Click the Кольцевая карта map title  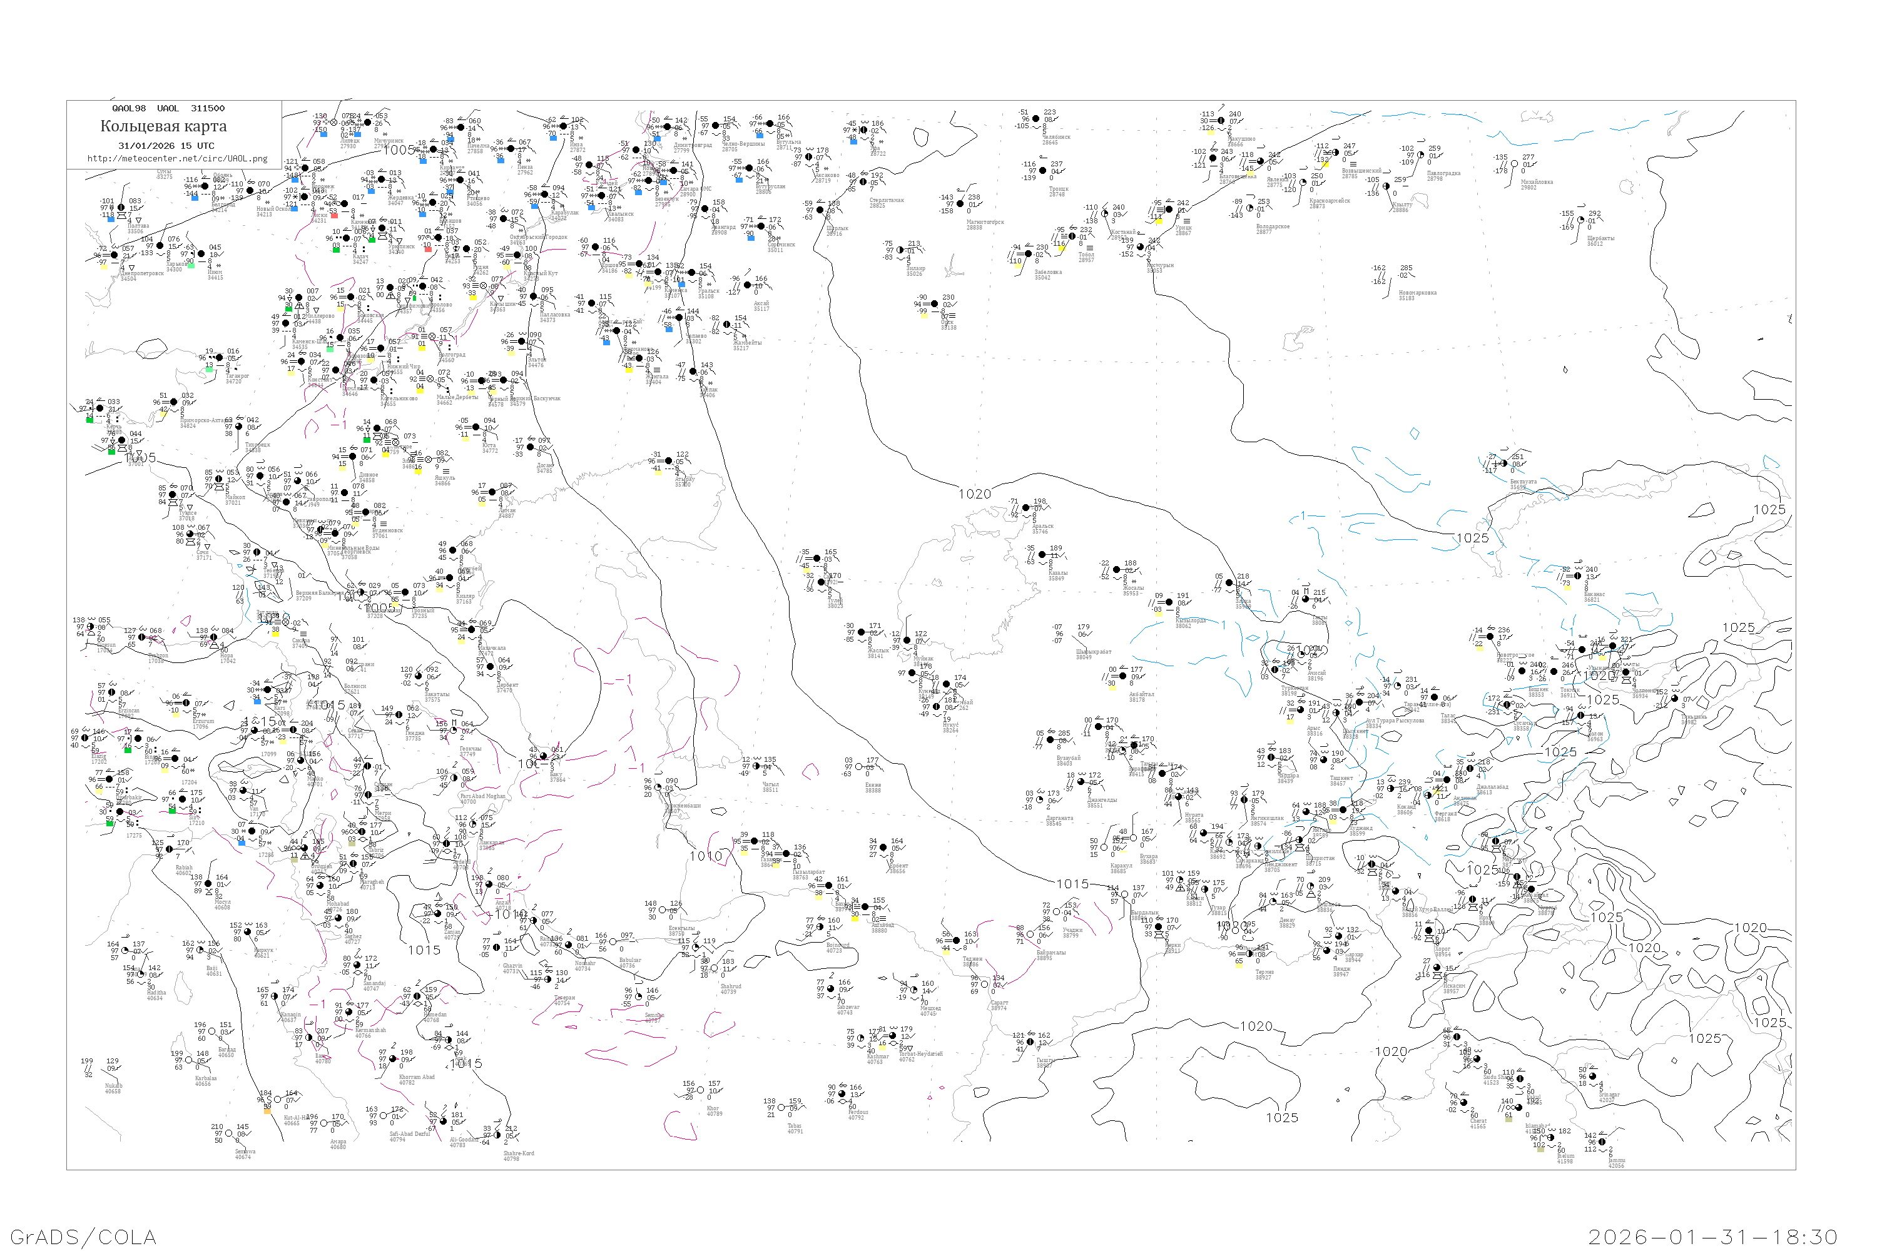pos(163,126)
